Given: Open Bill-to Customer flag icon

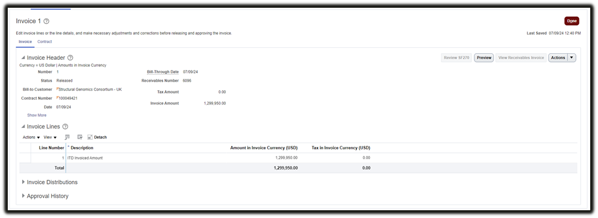Looking at the screenshot, I should point(57,89).
